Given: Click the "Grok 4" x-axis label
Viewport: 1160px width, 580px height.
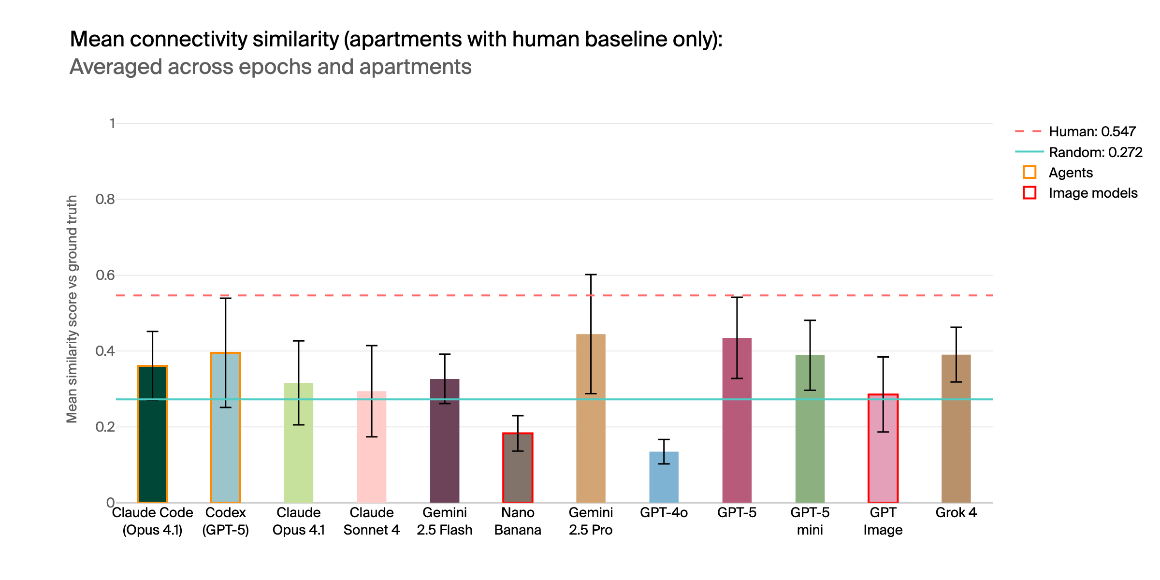Looking at the screenshot, I should (x=956, y=512).
